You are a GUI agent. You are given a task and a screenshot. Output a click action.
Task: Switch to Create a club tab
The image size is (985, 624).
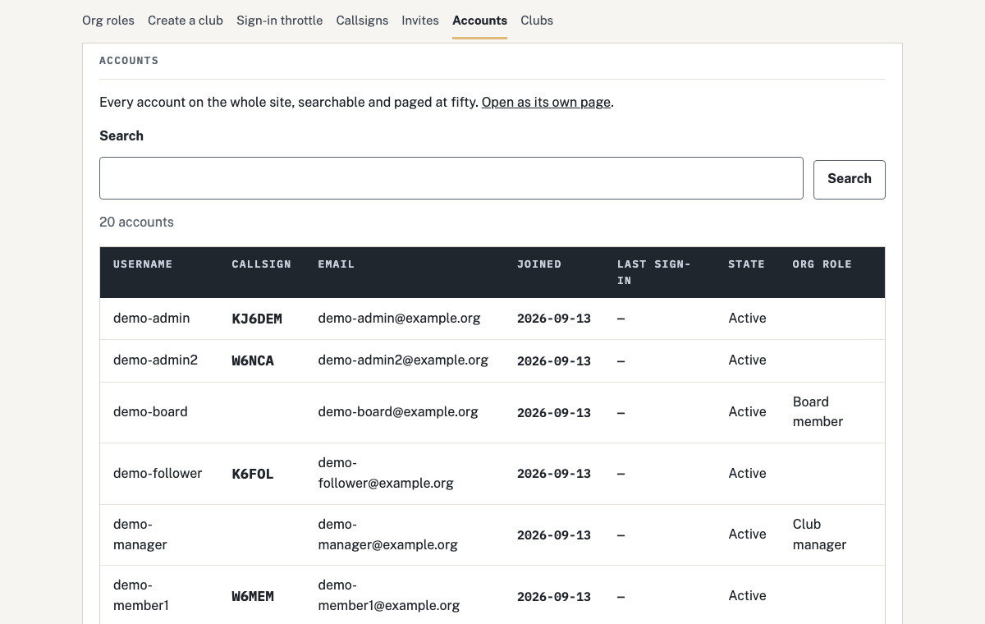186,21
